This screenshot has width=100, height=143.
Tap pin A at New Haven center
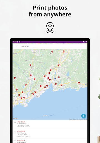[x=50, y=80]
